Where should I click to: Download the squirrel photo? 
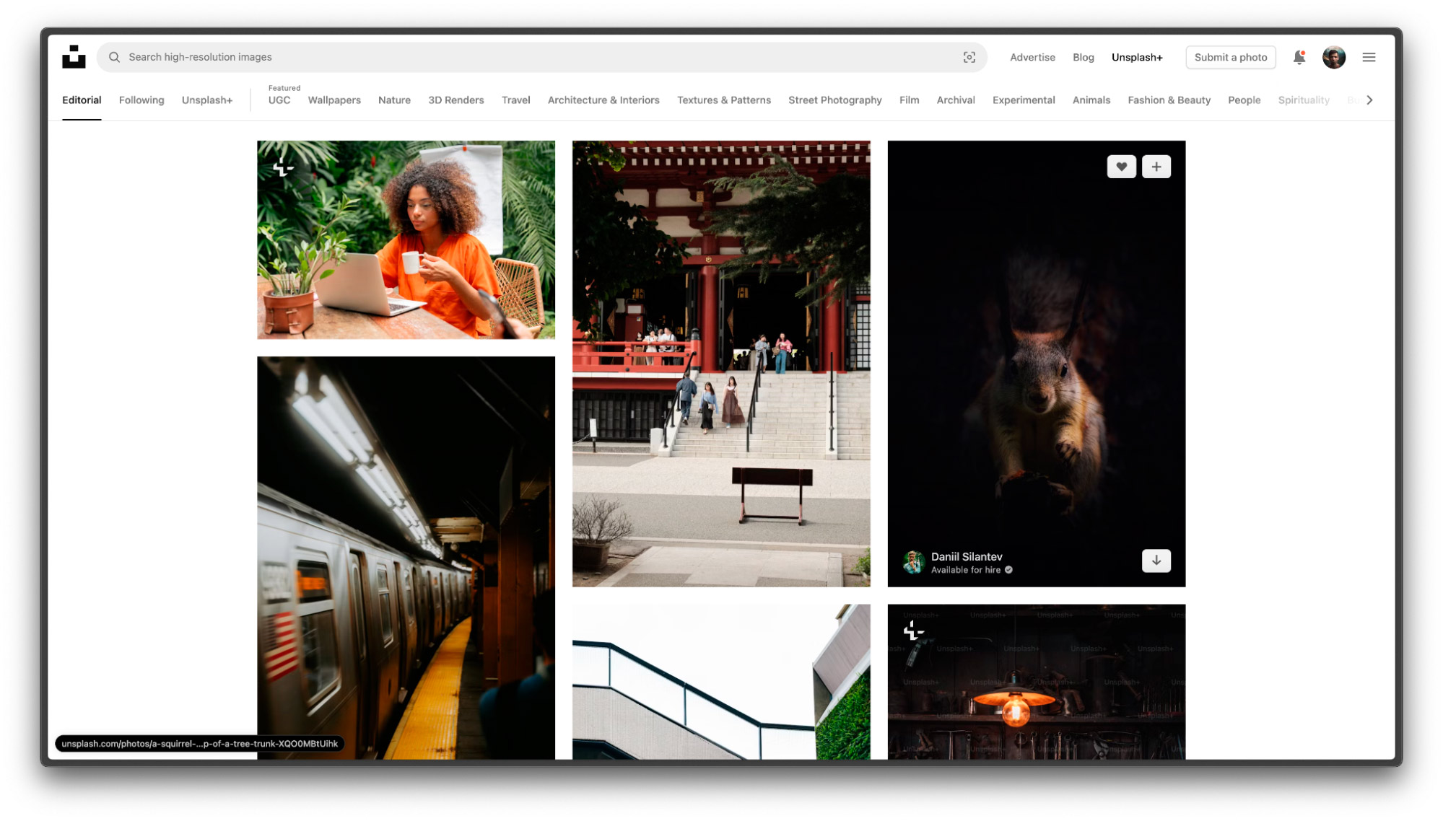[x=1156, y=561]
